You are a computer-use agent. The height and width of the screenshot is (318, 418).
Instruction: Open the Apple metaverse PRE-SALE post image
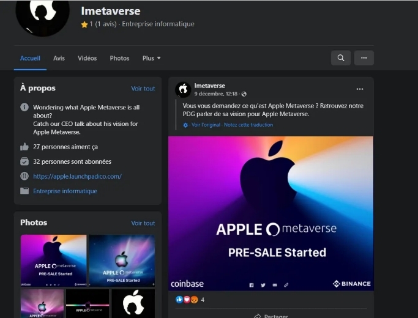point(271,213)
